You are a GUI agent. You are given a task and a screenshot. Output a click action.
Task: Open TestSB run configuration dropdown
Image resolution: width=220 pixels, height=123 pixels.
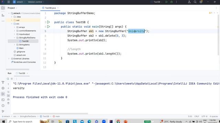click(157, 2)
